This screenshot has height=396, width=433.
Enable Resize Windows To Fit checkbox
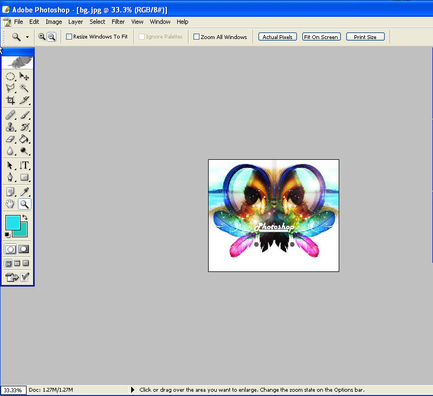[x=69, y=37]
